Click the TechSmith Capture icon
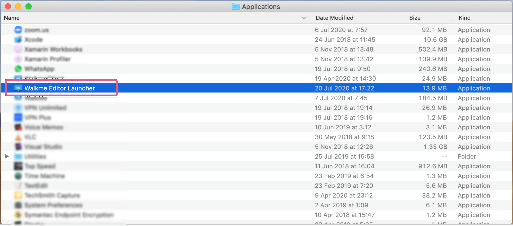This screenshot has width=513, height=226. [18, 196]
